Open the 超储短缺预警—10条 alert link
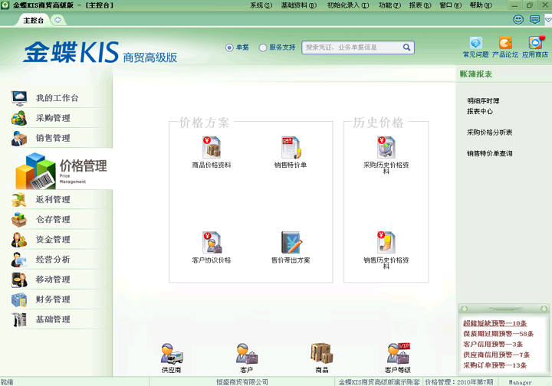Screen dimensions: 552x386 click(495, 323)
